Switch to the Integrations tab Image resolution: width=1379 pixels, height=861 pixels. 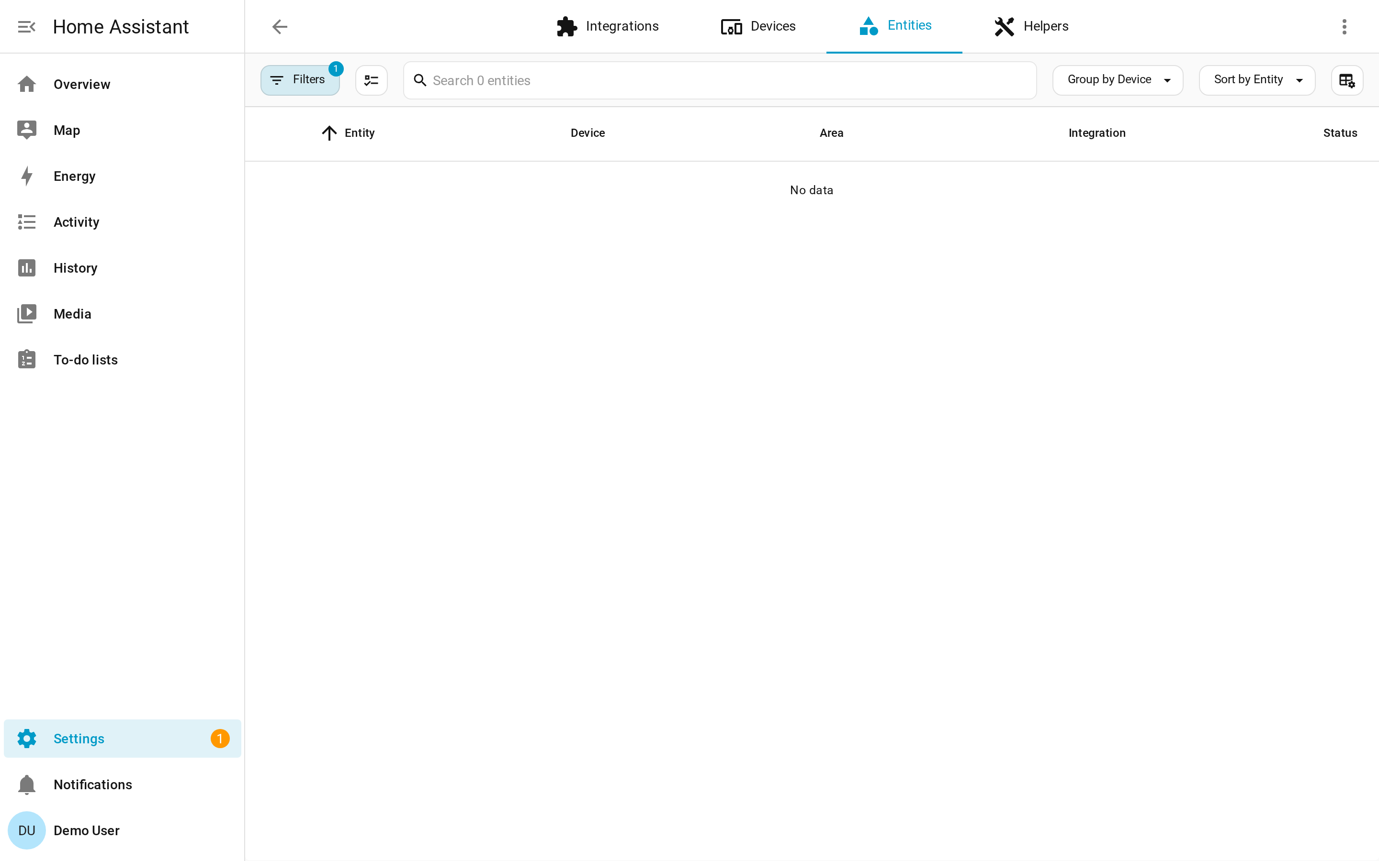point(607,27)
